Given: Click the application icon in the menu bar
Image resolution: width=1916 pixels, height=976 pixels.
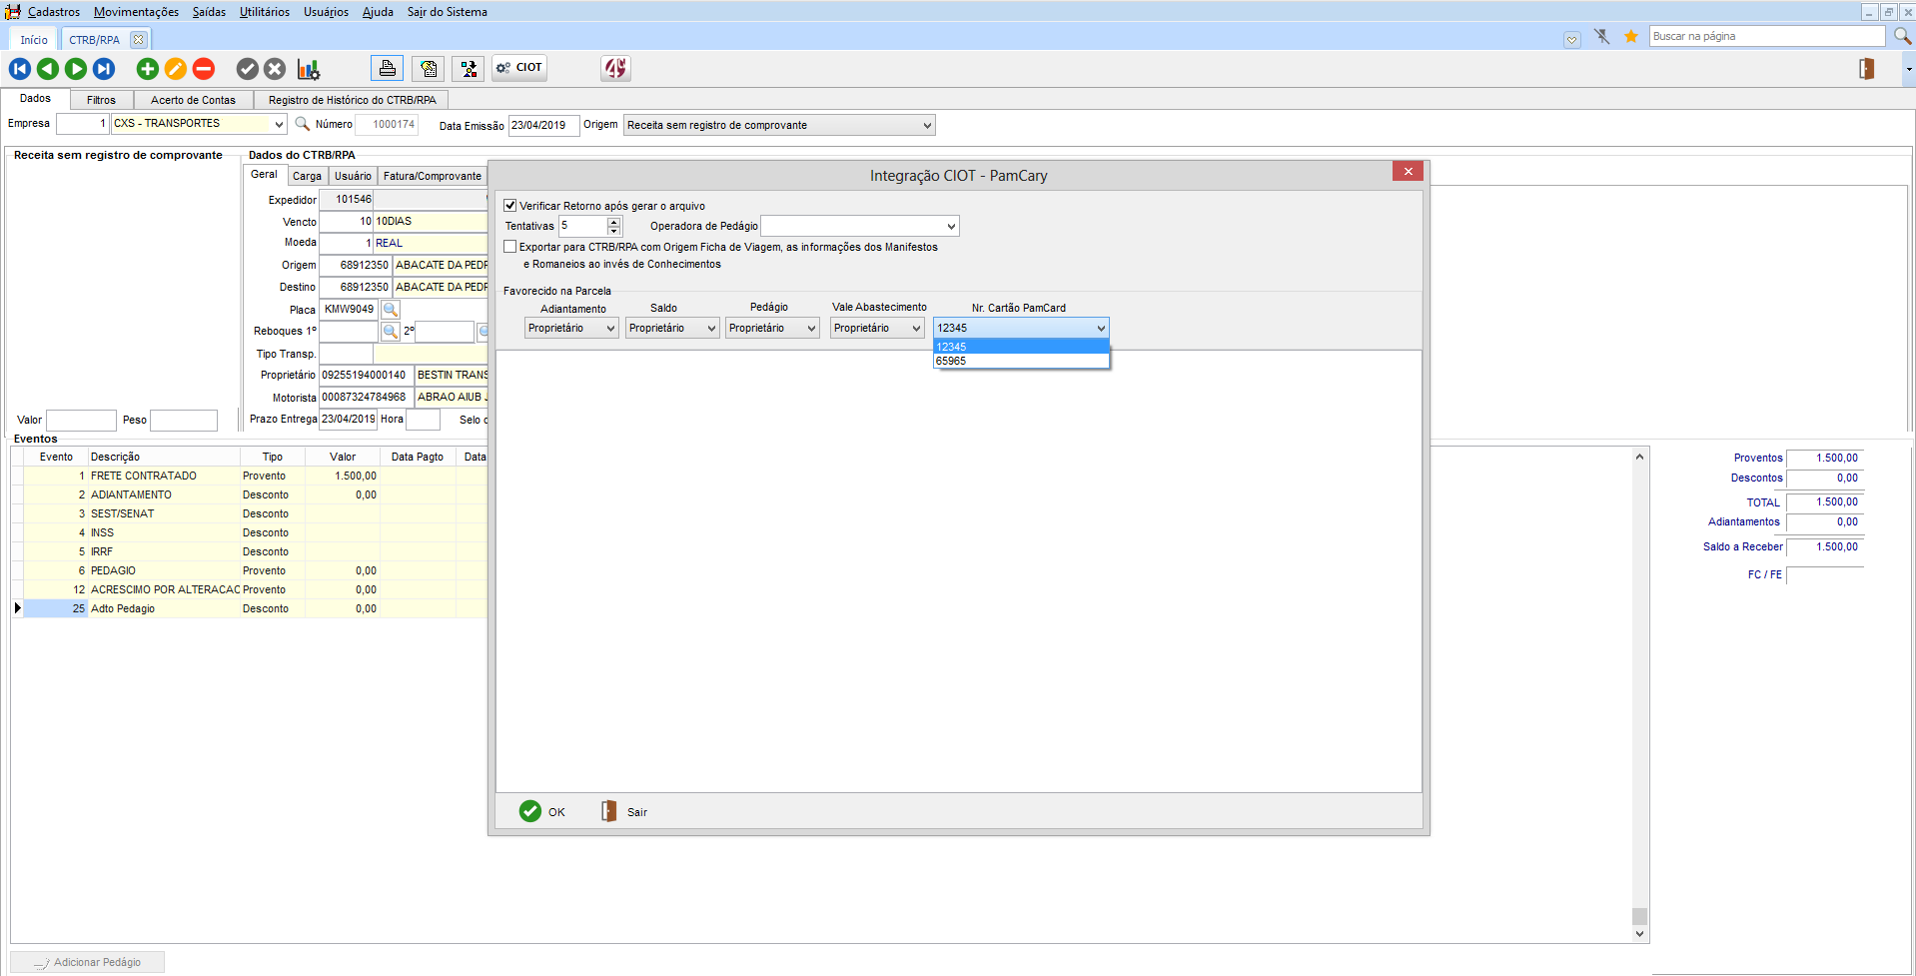Looking at the screenshot, I should pyautogui.click(x=13, y=12).
